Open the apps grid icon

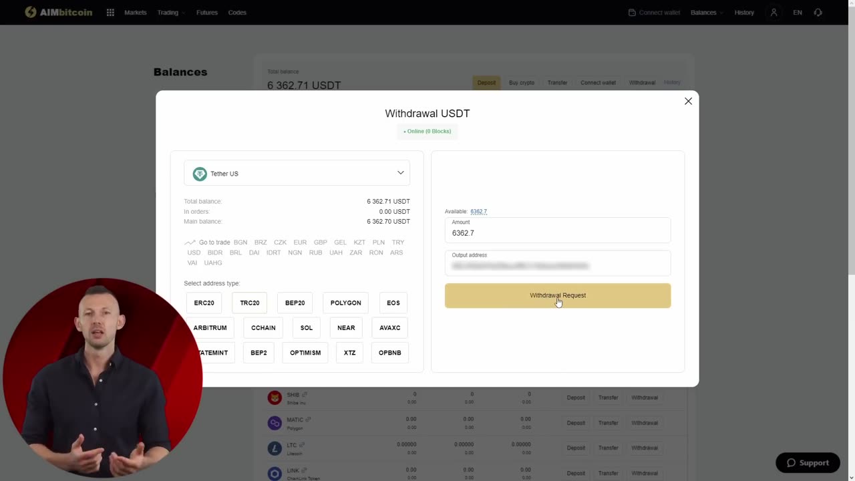point(110,12)
